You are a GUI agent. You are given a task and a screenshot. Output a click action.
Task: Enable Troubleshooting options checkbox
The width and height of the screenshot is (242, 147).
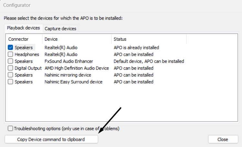tap(10, 129)
